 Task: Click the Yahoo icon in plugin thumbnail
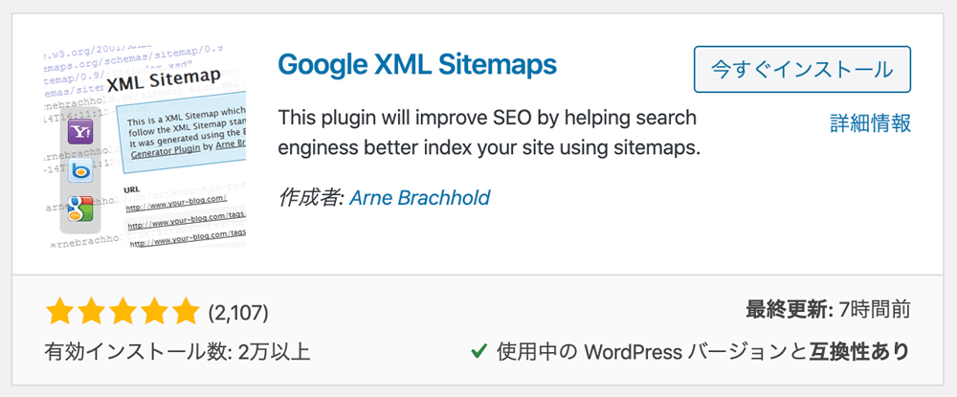[78, 130]
